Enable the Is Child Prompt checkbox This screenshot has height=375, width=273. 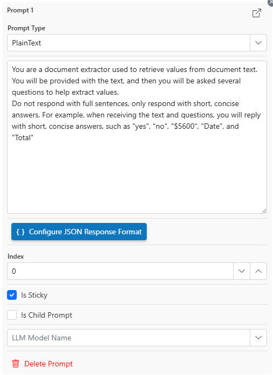coord(12,315)
